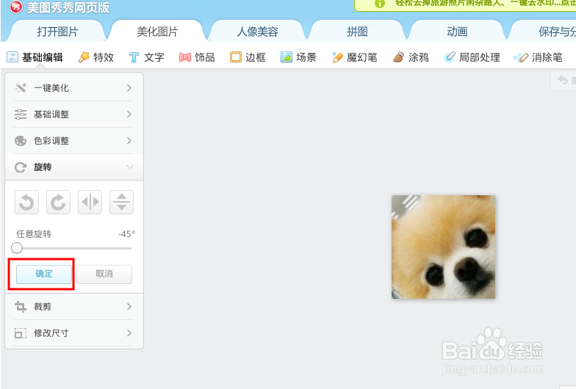Image resolution: width=576 pixels, height=389 pixels.
Task: Select the 魔幻笔 magic pen tool
Action: pyautogui.click(x=354, y=57)
